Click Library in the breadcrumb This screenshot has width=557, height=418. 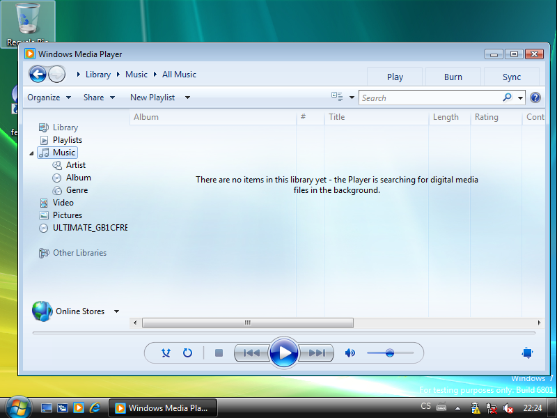98,75
